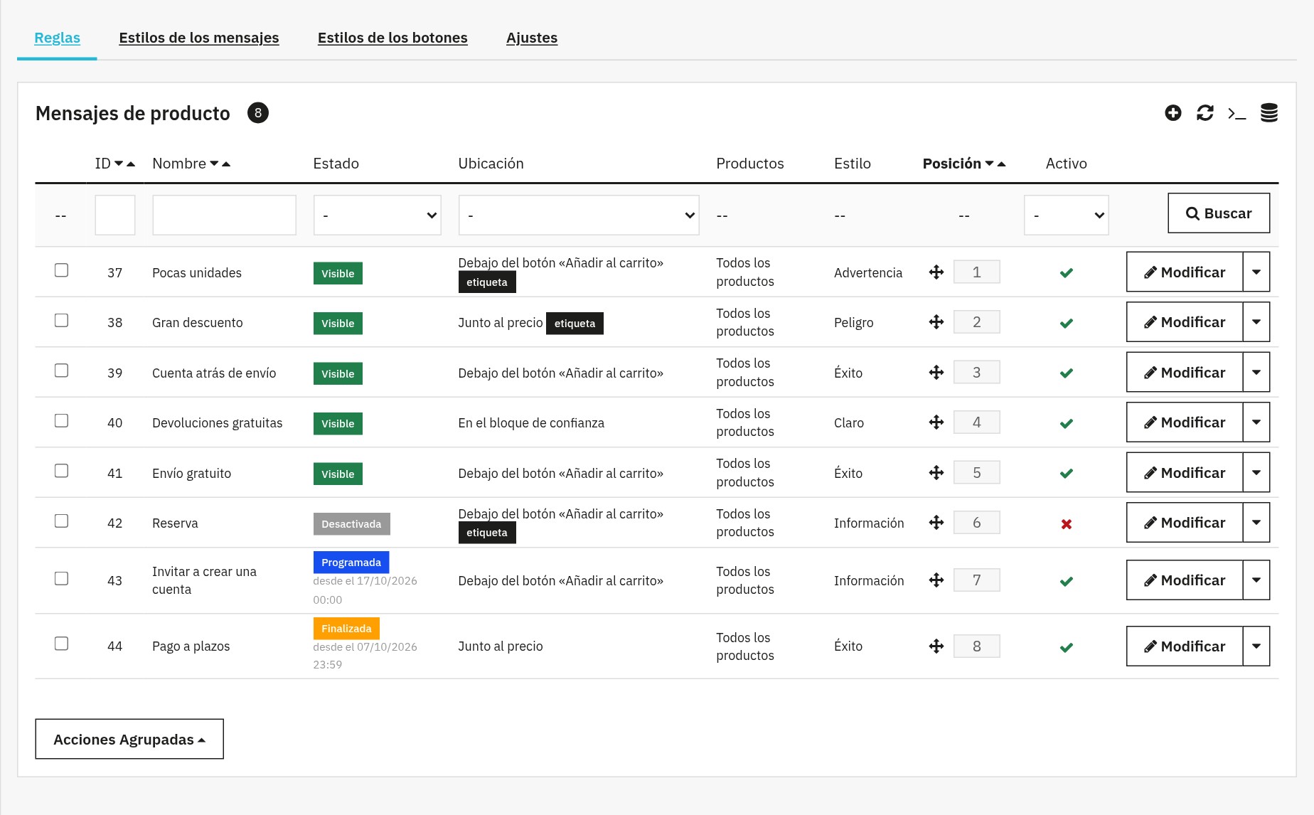The image size is (1314, 815).
Task: Open Acciones Agrupadas menu
Action: [x=129, y=739]
